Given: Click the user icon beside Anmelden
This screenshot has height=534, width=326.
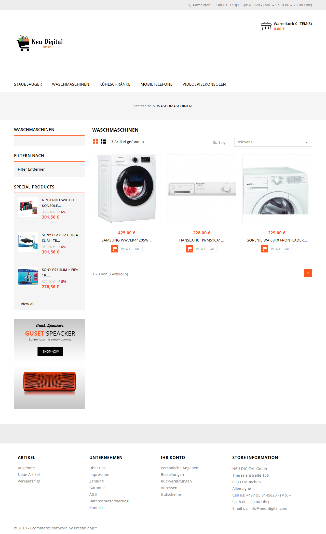Looking at the screenshot, I should pyautogui.click(x=189, y=5).
